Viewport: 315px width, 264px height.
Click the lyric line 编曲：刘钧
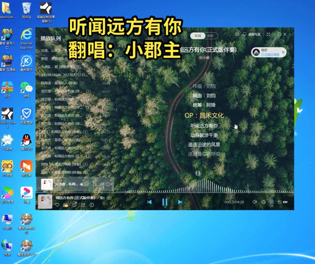pyautogui.click(x=204, y=96)
